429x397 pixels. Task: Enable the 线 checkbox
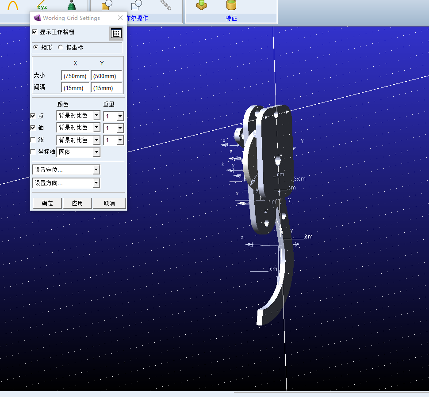point(33,140)
